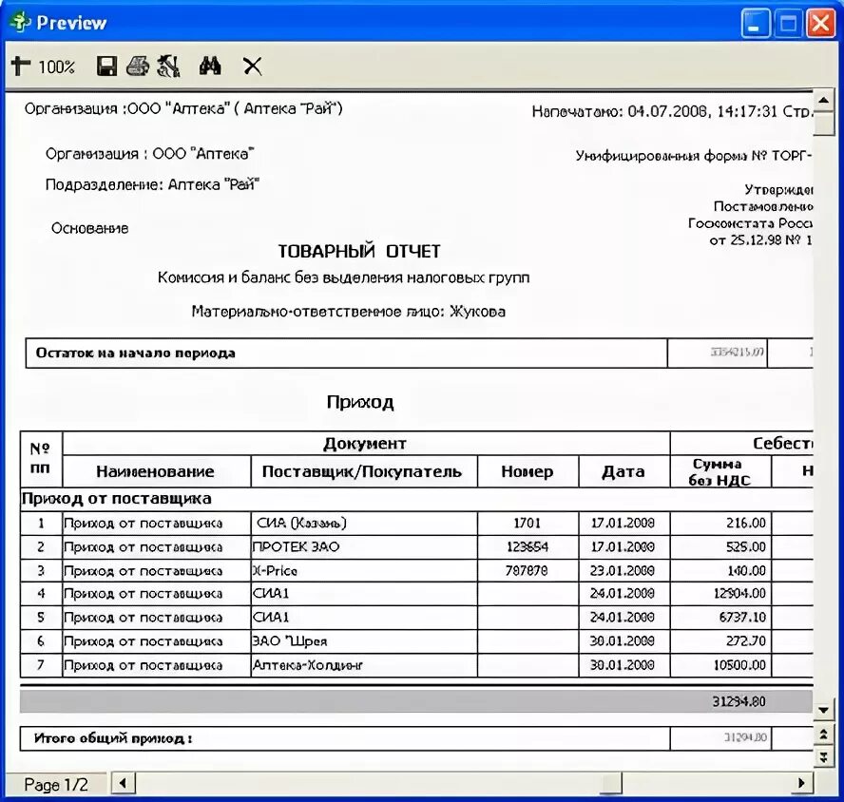This screenshot has width=844, height=802.
Task: Click the Дата column header
Action: pyautogui.click(x=623, y=471)
